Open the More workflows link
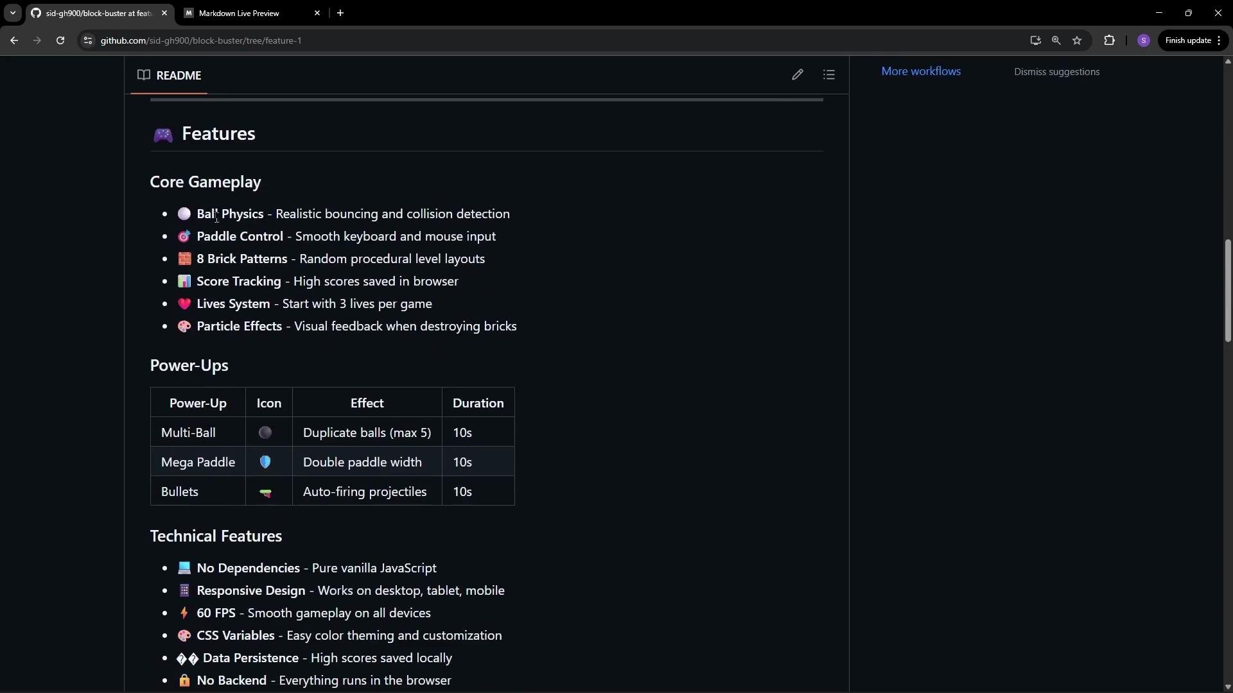This screenshot has width=1233, height=693. (x=921, y=71)
